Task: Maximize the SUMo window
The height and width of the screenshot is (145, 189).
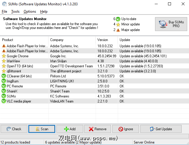Action: (x=170, y=4)
